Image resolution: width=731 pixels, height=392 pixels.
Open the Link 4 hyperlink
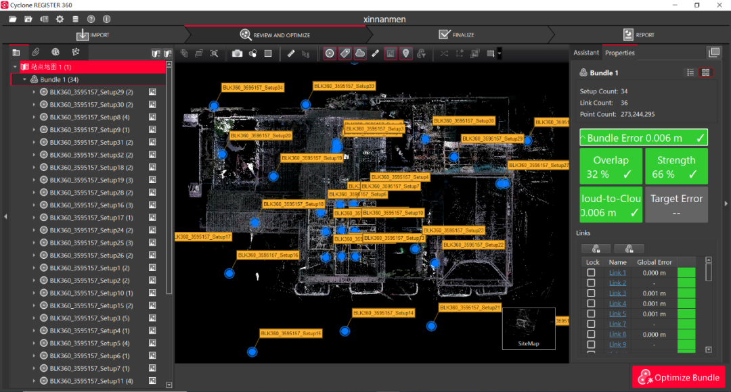617,303
